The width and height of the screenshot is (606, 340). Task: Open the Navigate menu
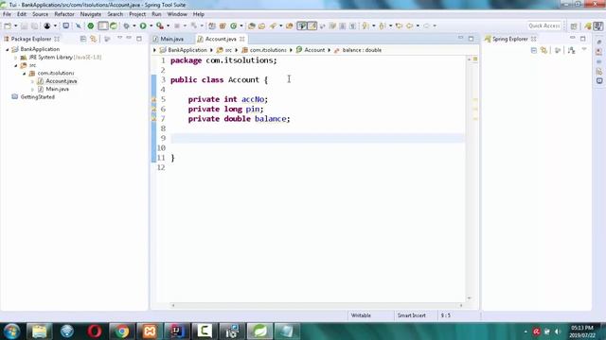(x=91, y=14)
